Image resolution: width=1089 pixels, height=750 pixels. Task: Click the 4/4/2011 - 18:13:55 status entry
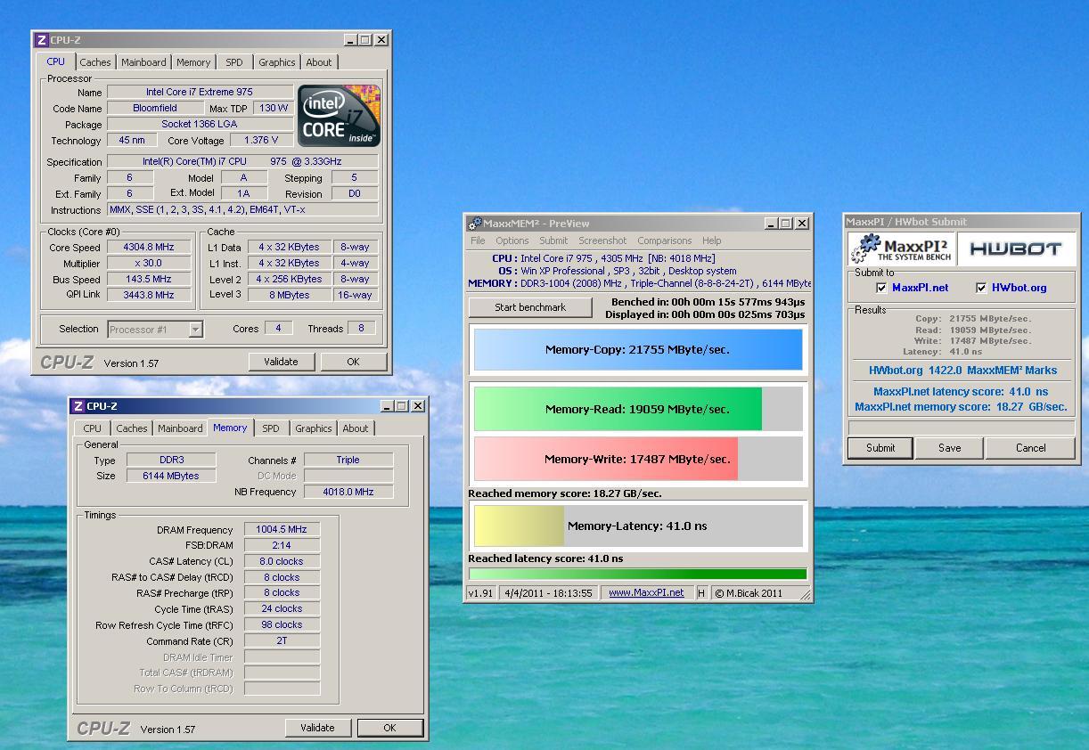(x=549, y=593)
